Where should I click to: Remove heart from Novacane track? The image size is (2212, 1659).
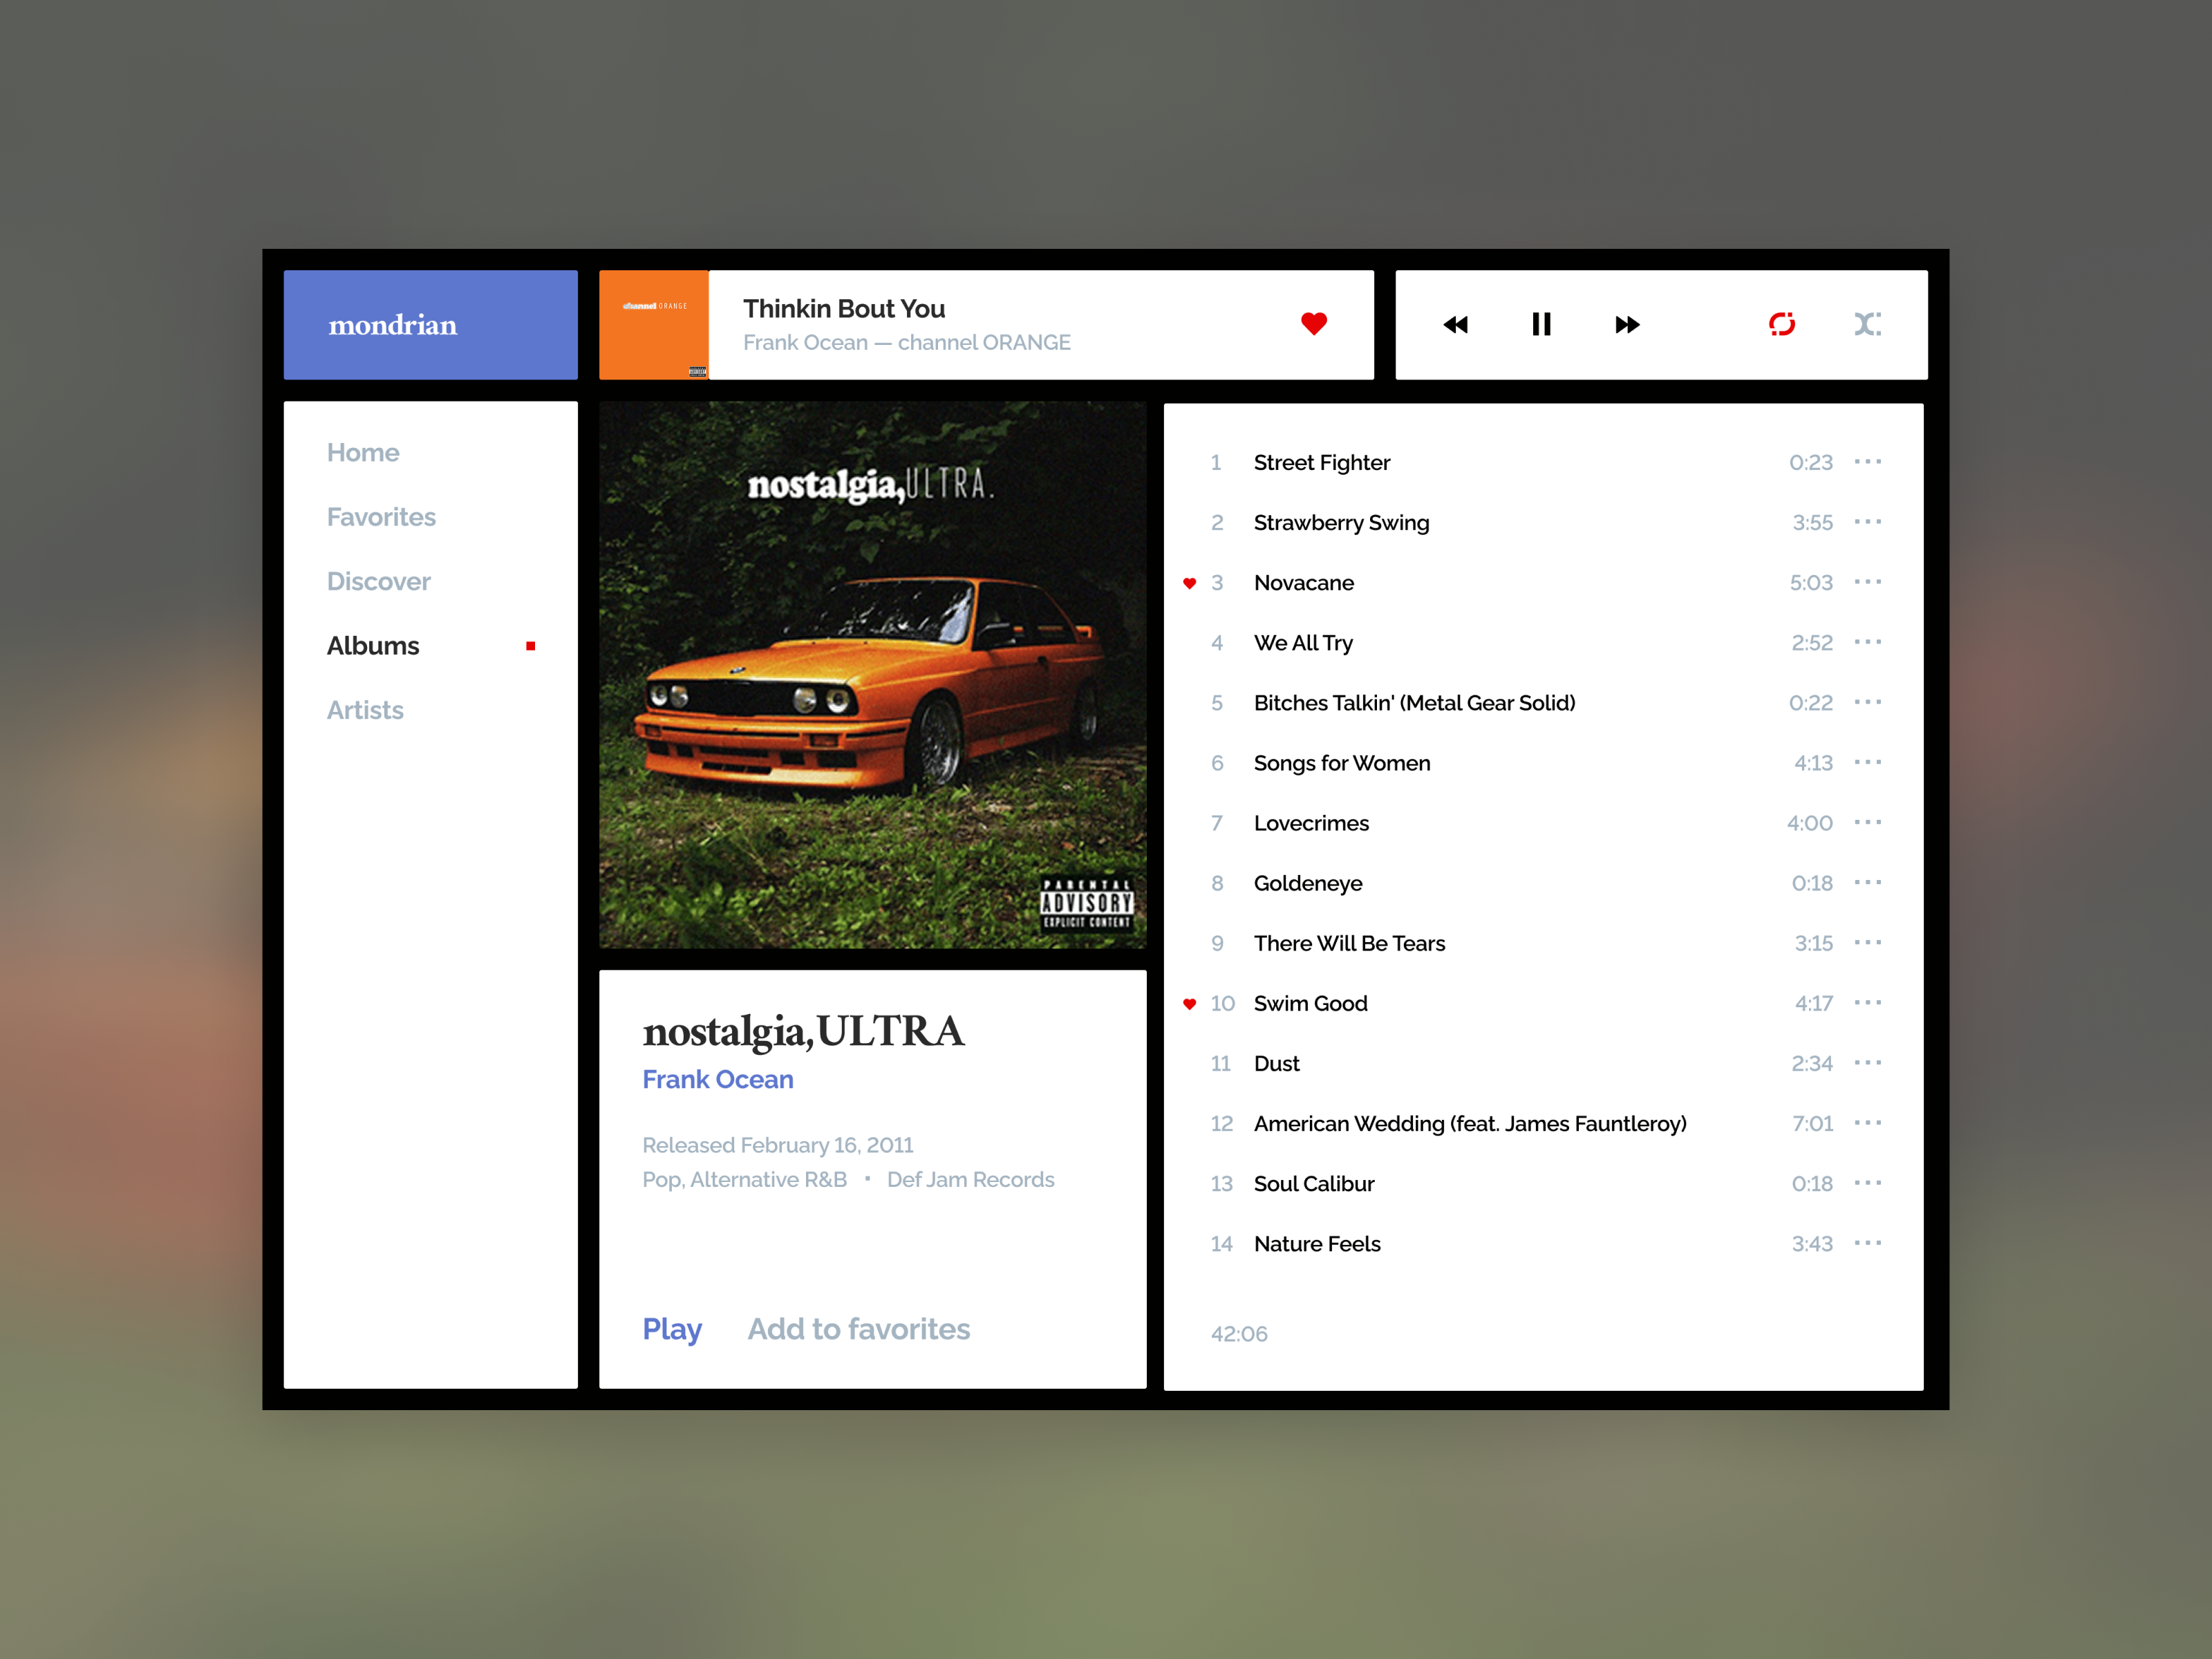pyautogui.click(x=1189, y=583)
